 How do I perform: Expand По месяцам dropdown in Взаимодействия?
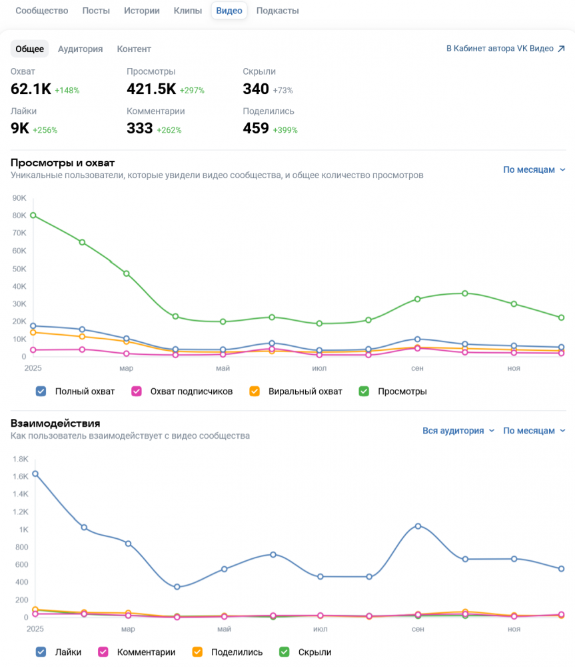534,431
